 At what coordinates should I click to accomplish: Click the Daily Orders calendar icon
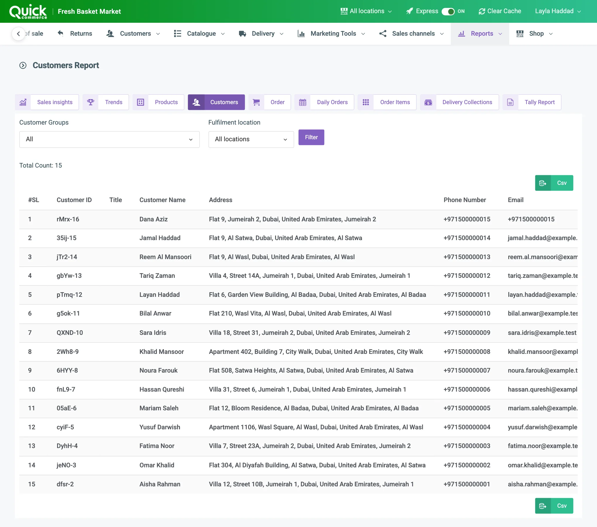[x=303, y=102]
